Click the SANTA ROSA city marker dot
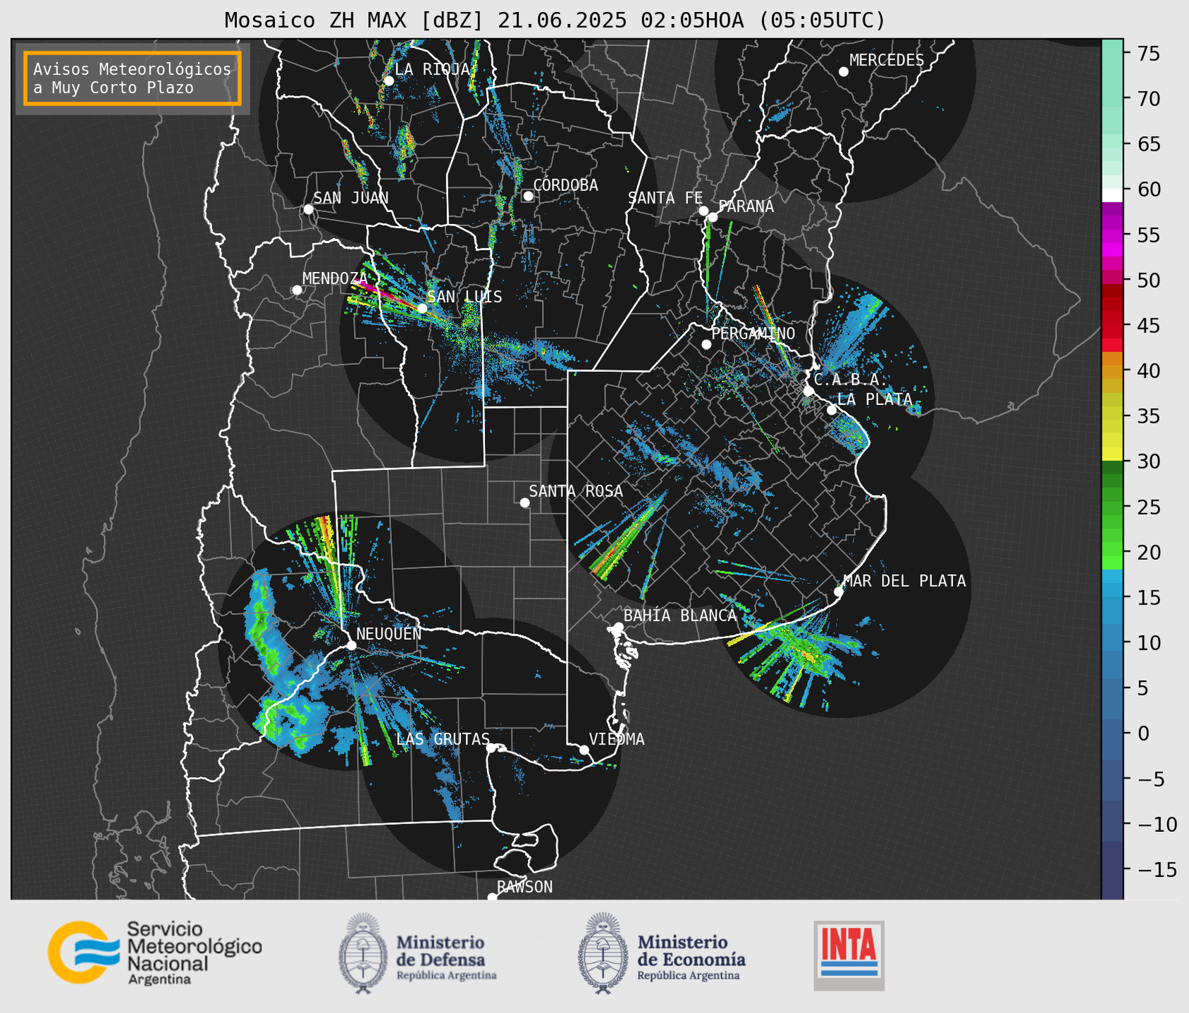1189x1013 pixels. pos(524,502)
